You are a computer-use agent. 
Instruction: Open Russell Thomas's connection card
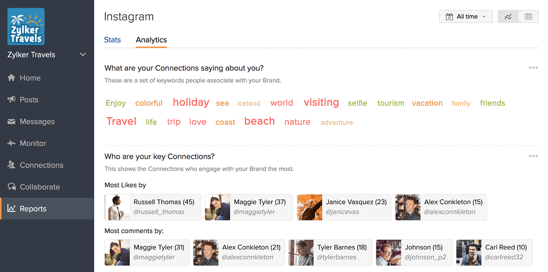point(153,207)
